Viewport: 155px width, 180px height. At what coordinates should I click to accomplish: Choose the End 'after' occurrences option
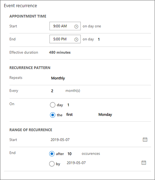click(52, 154)
